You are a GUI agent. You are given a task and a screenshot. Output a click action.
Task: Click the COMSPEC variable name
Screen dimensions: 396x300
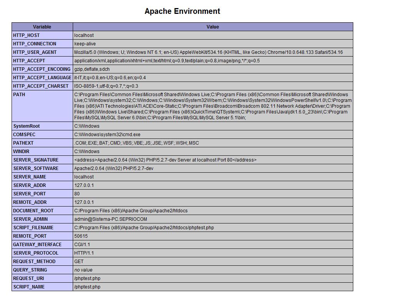24,135
